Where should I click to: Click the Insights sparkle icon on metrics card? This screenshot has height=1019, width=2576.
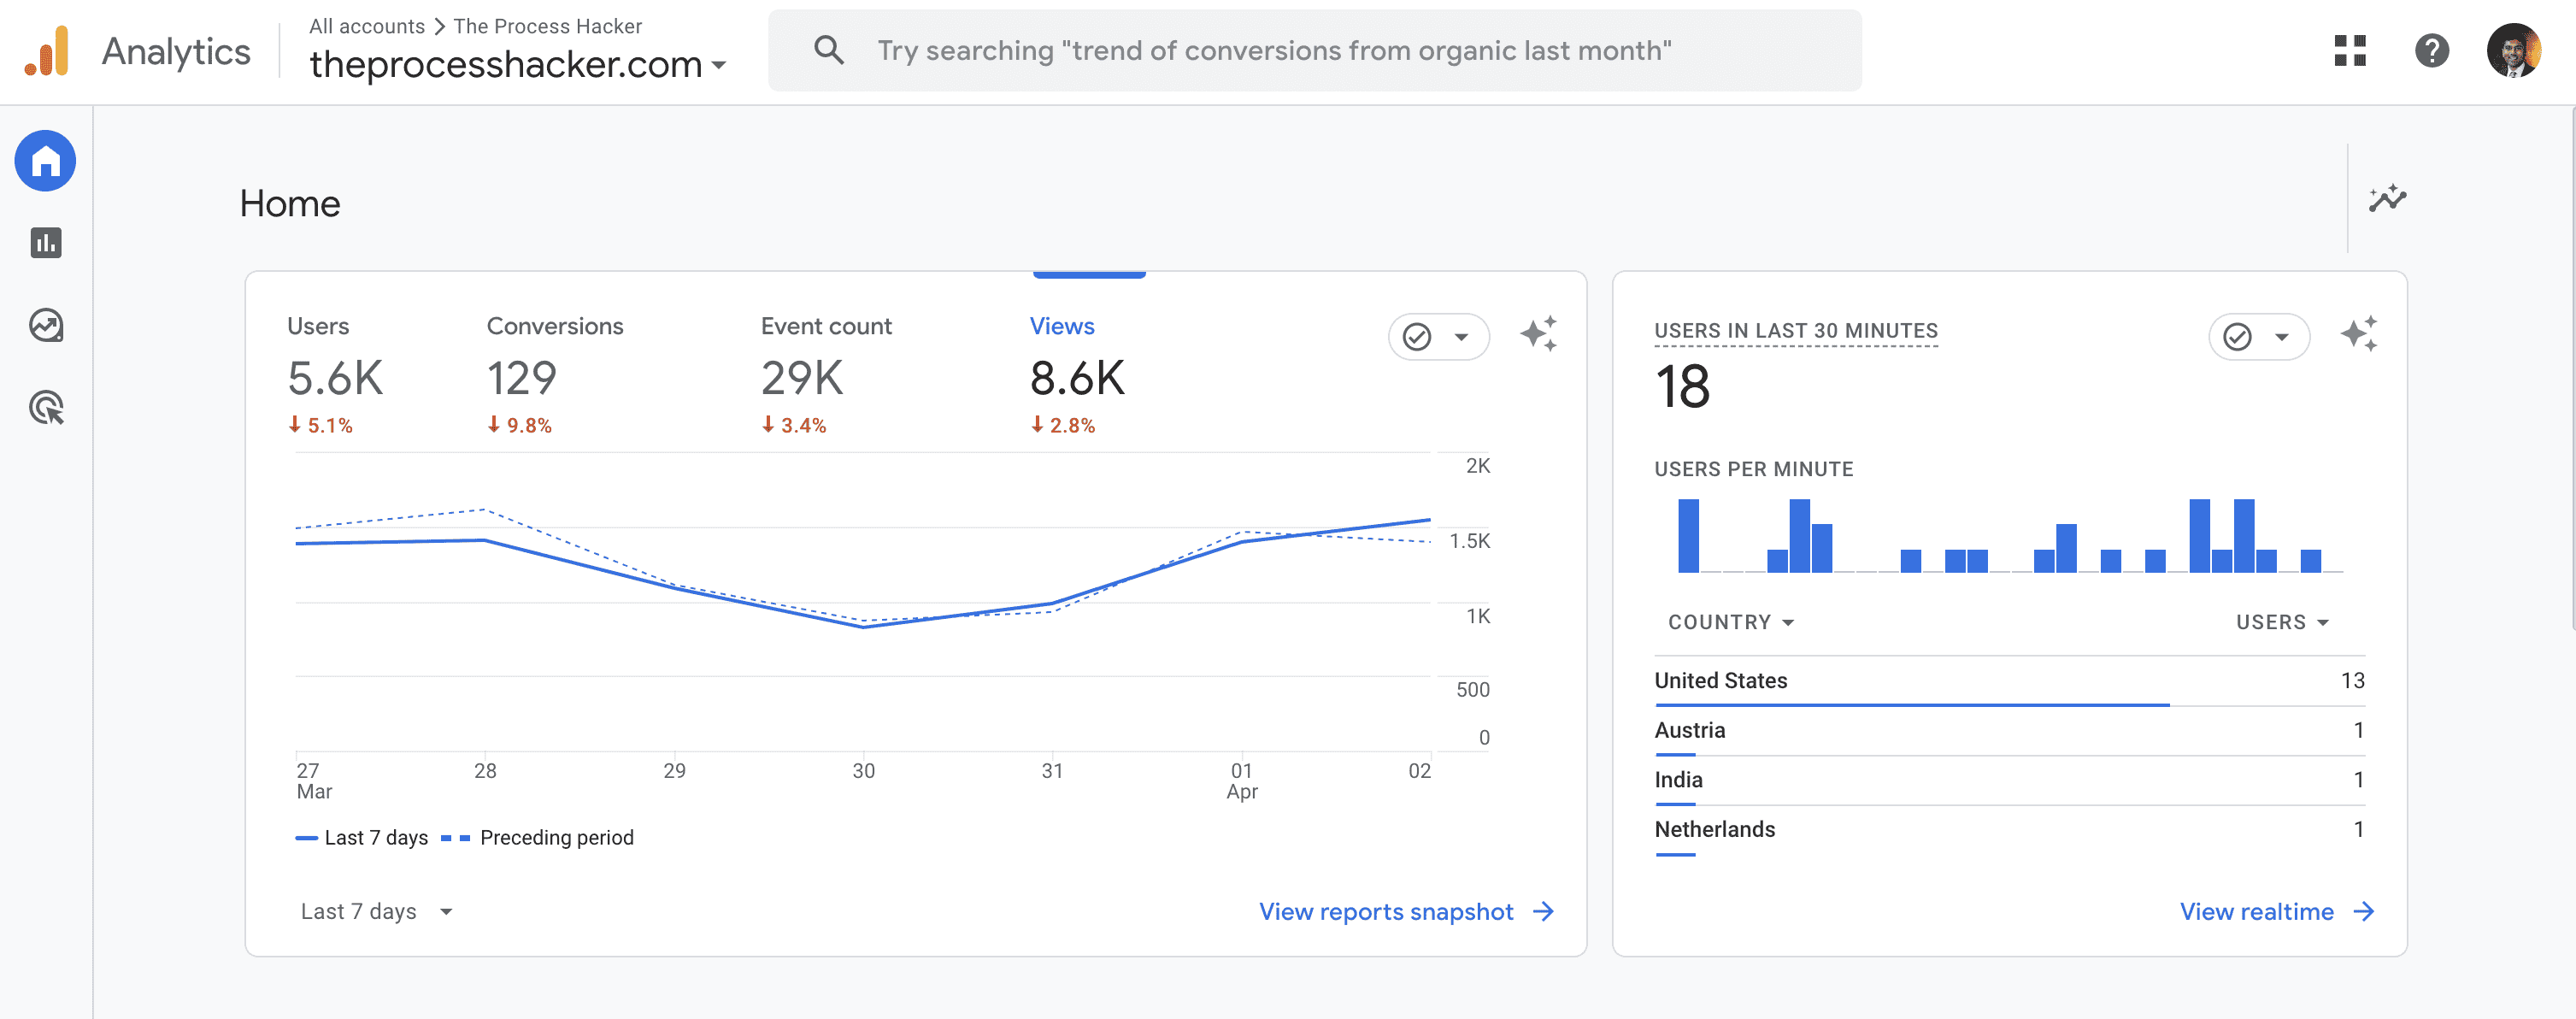[x=1540, y=335]
